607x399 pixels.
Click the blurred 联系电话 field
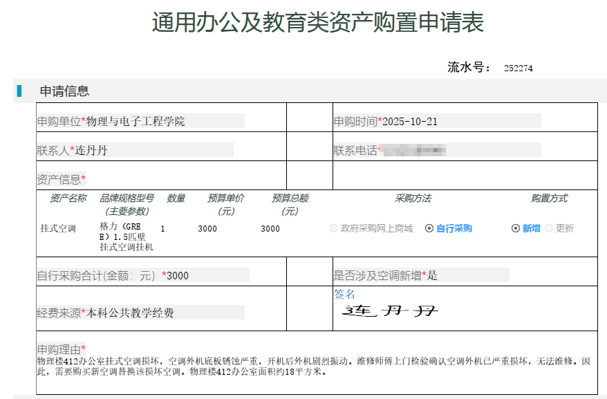[x=437, y=150]
